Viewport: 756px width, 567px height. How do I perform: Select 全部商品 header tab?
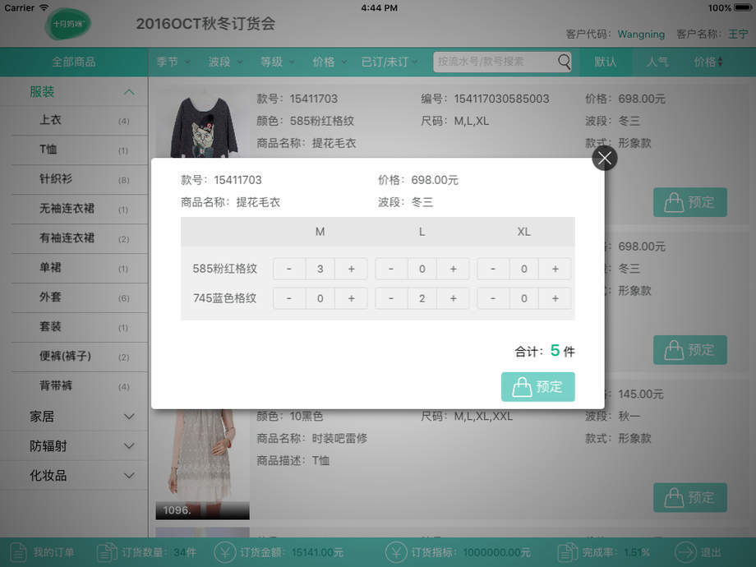[74, 62]
